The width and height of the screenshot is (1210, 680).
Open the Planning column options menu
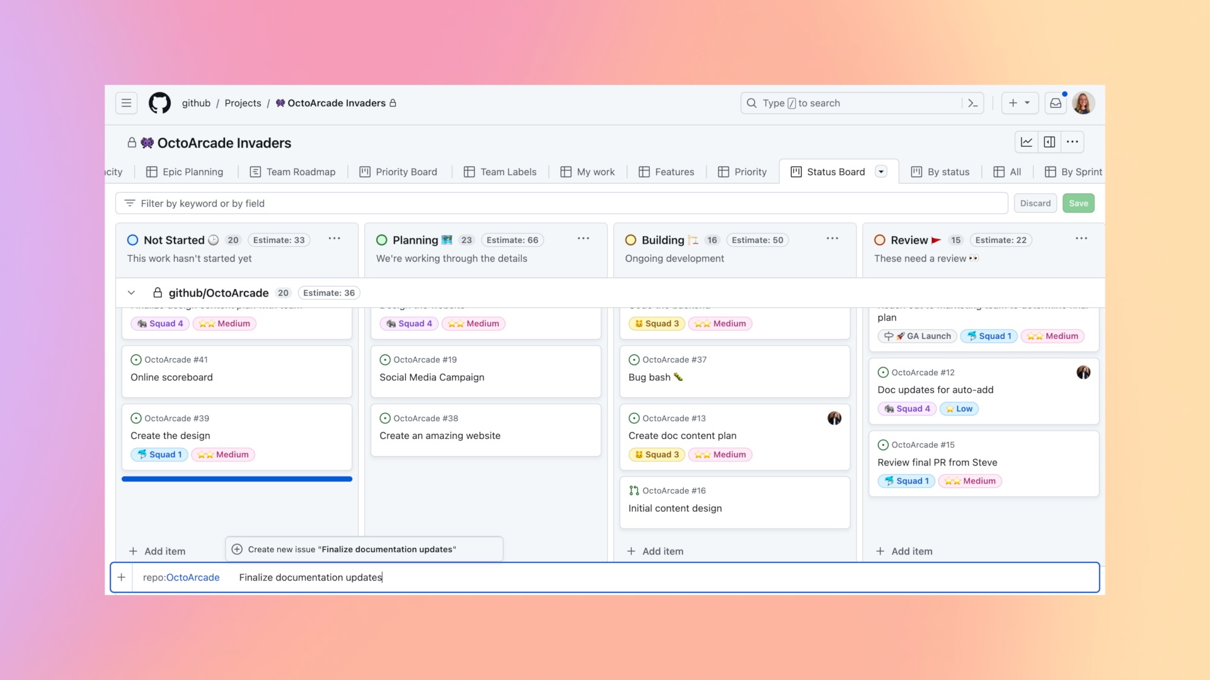[583, 239]
